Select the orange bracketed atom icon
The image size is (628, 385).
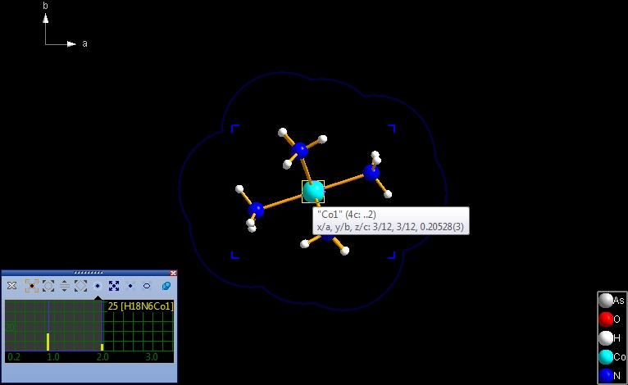pyautogui.click(x=32, y=286)
